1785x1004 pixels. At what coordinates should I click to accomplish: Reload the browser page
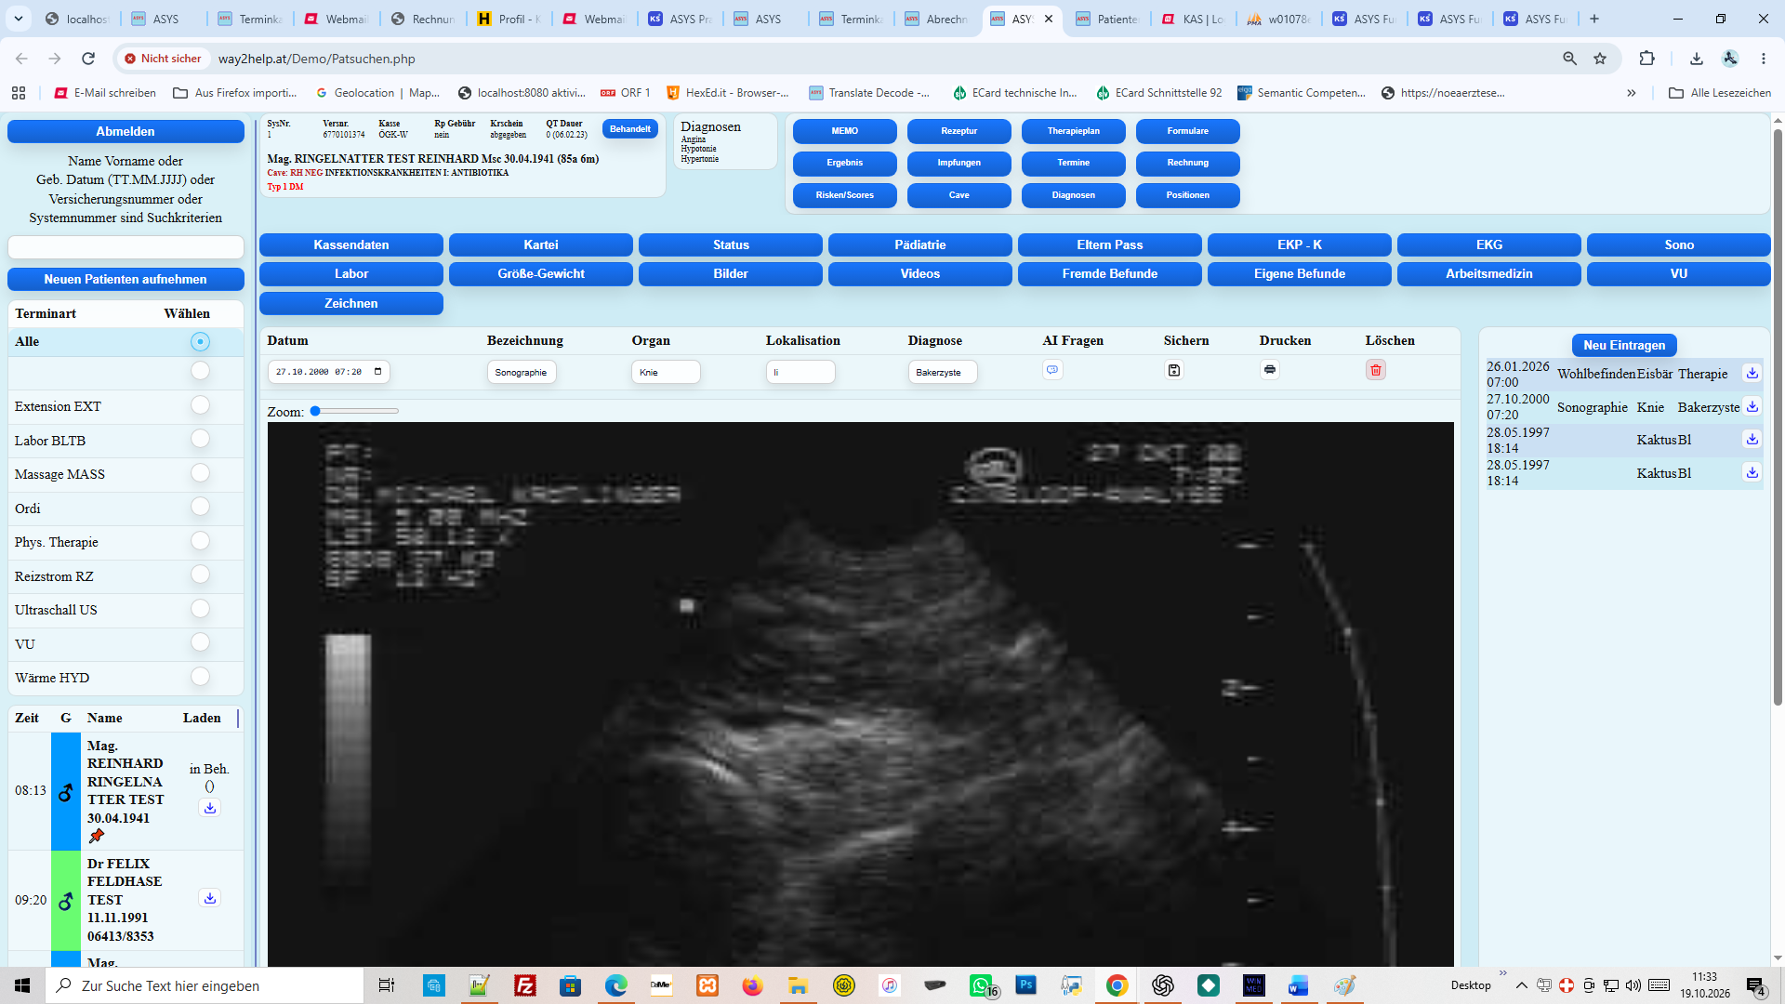point(88,59)
